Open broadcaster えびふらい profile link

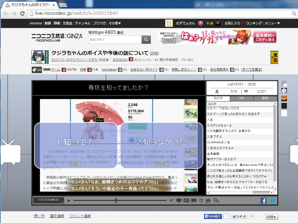click(120, 60)
